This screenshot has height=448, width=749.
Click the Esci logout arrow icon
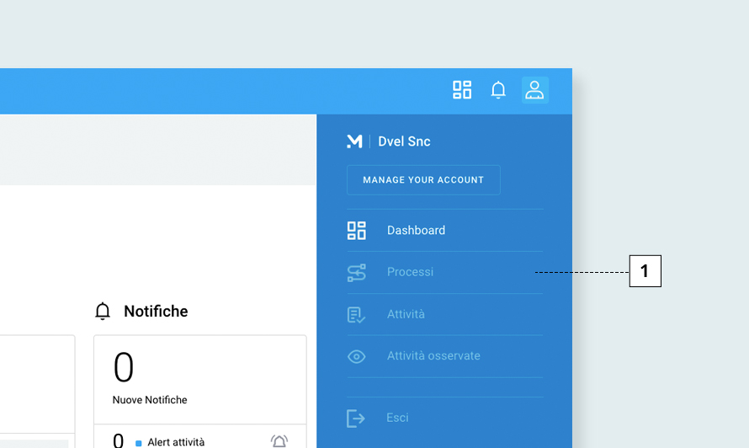click(x=356, y=419)
